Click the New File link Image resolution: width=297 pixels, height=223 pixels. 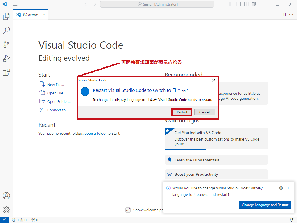coord(55,85)
